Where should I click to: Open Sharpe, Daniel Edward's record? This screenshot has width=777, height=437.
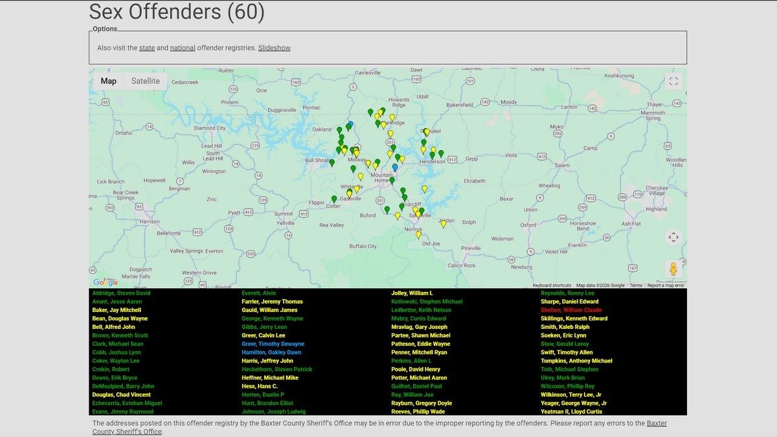570,302
